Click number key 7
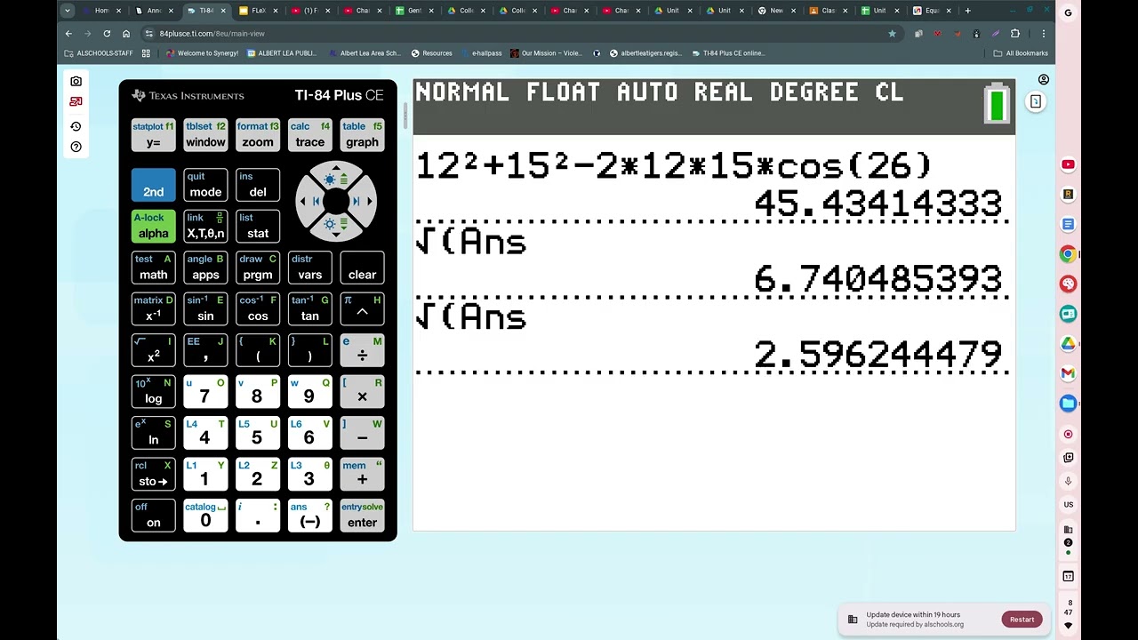1138x640 pixels. (205, 391)
